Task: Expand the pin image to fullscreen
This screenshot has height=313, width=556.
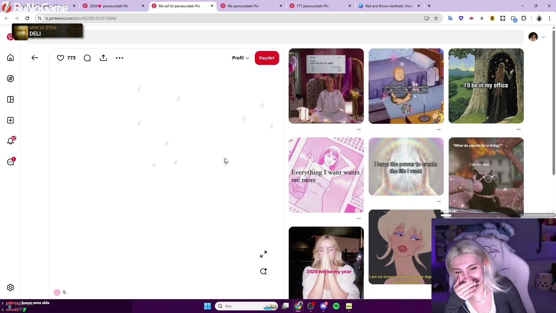Action: coord(264,254)
